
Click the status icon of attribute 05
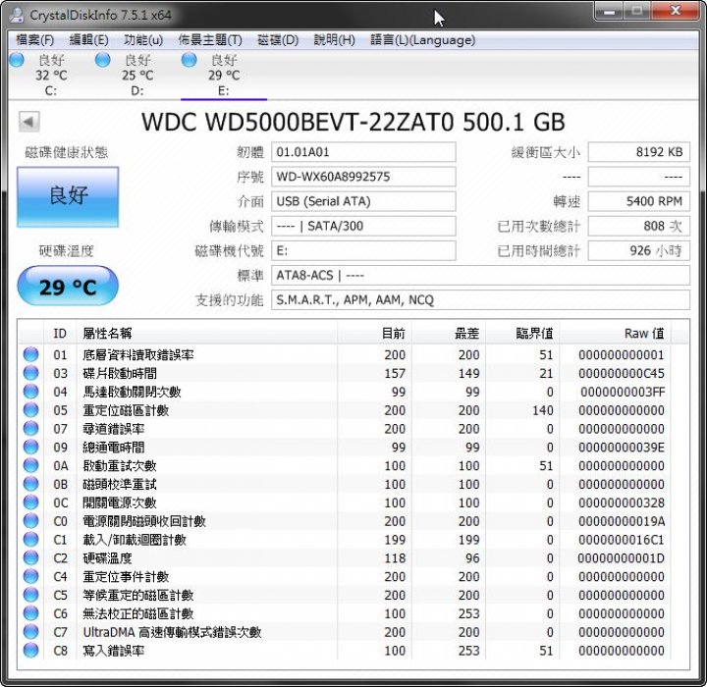pos(30,410)
